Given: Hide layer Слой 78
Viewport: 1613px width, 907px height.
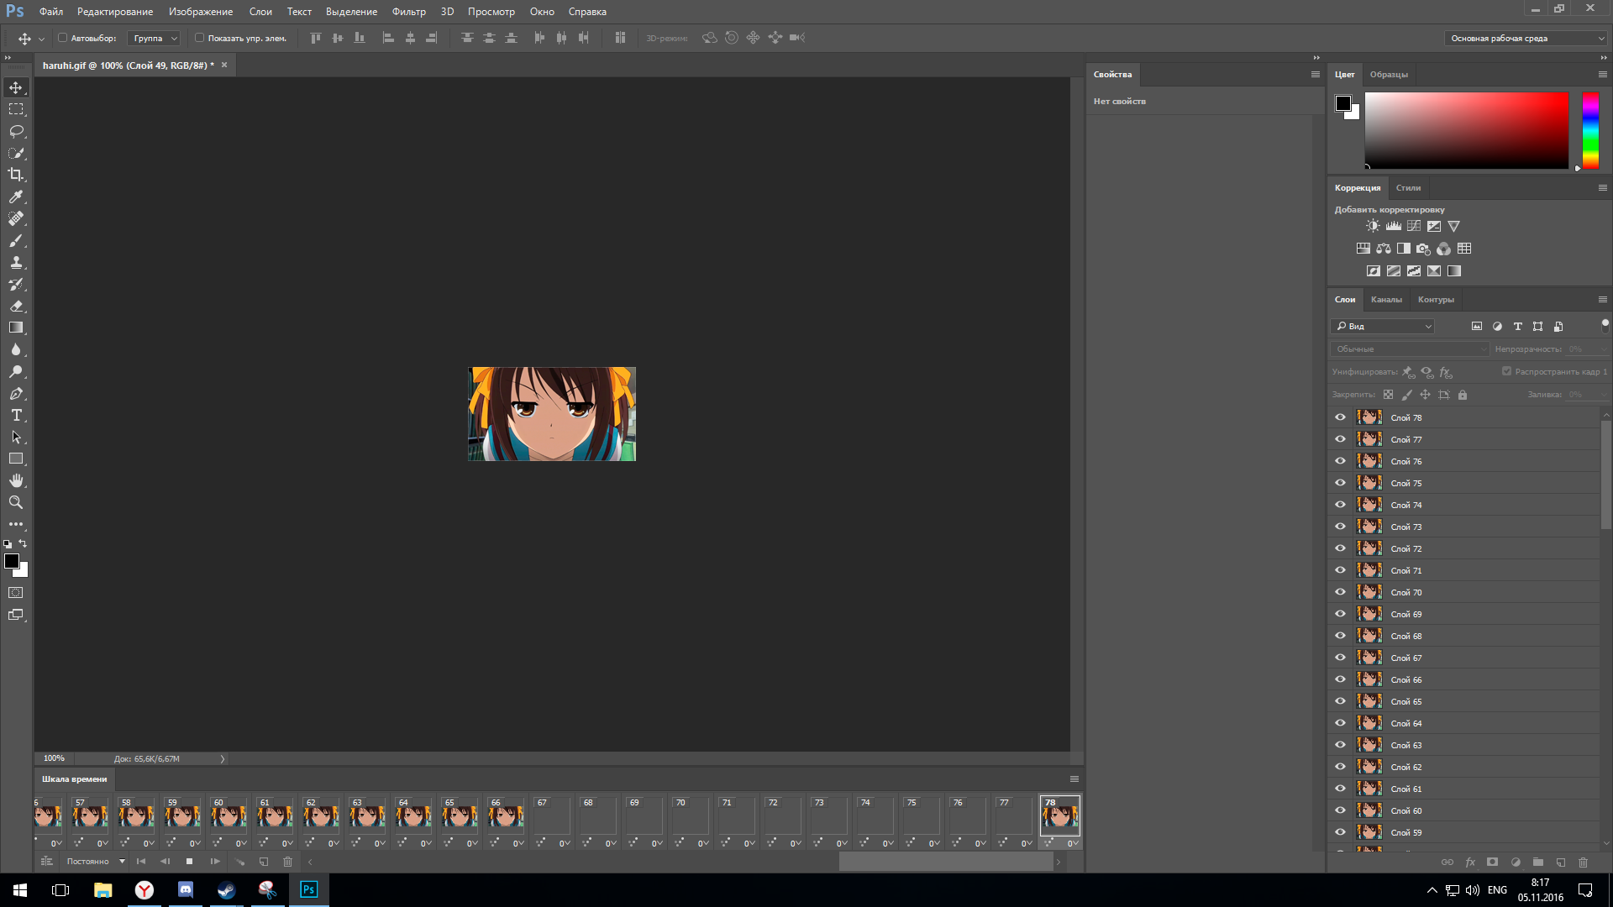Looking at the screenshot, I should coord(1340,417).
